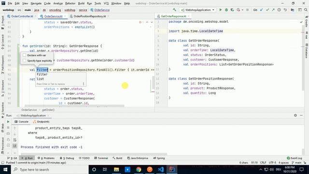The width and height of the screenshot is (309, 174).
Task: Open Run Anything window icon
Action: click(300, 10)
